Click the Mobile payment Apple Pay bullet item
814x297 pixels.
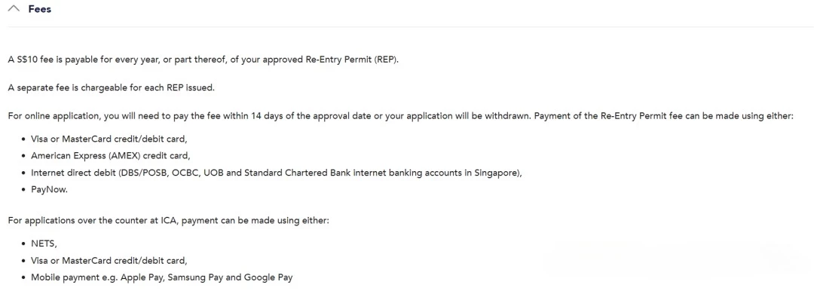click(x=161, y=277)
